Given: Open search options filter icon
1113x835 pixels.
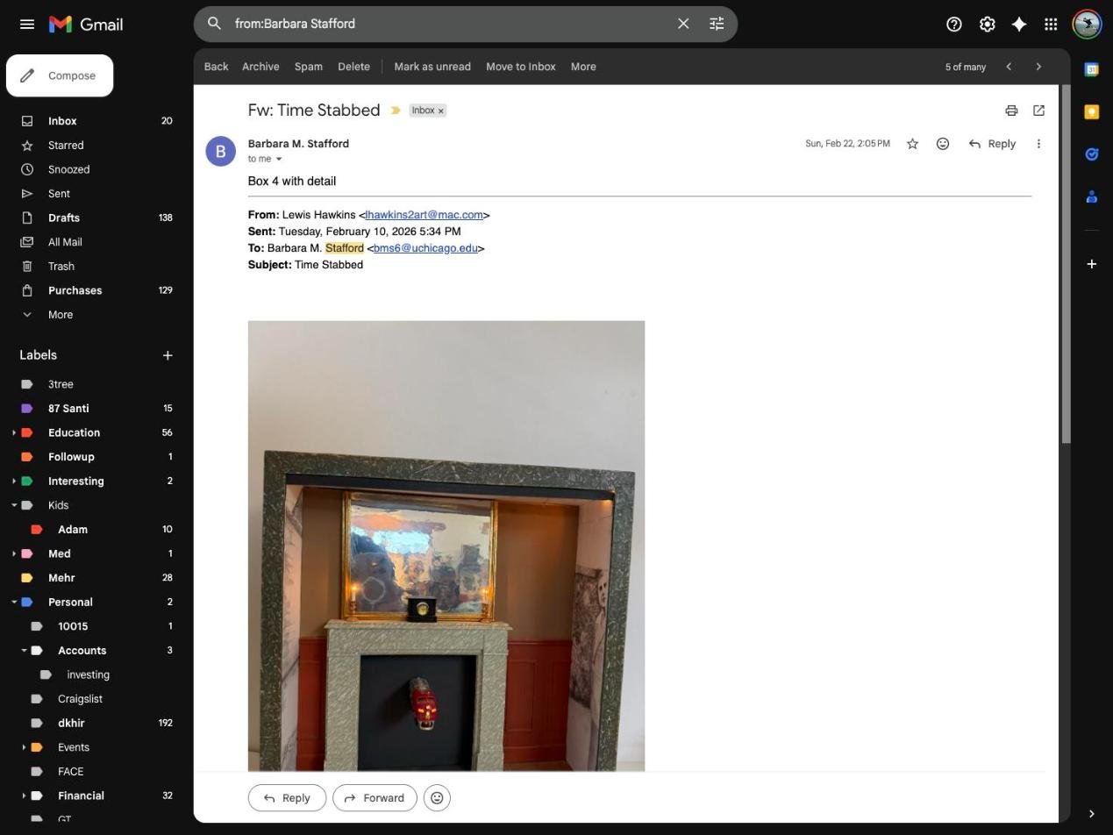Looking at the screenshot, I should (717, 24).
